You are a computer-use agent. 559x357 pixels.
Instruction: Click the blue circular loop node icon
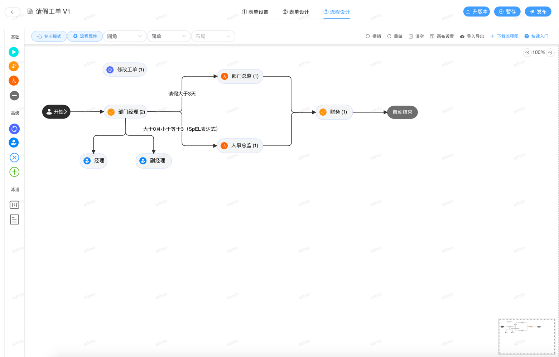14,129
